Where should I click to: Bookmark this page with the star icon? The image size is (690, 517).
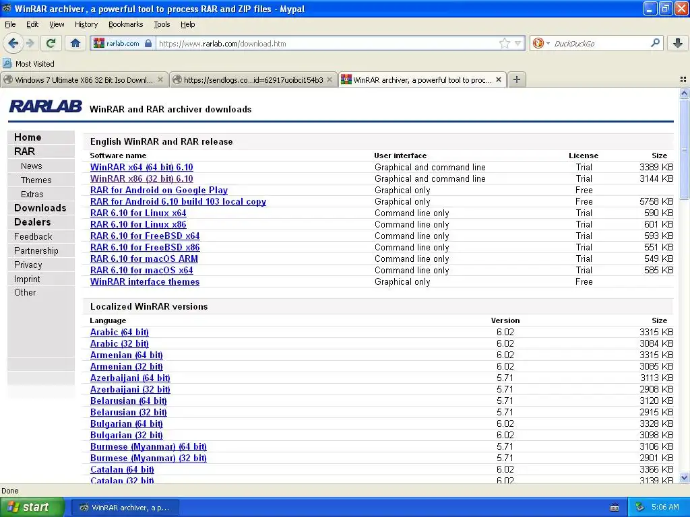(504, 43)
